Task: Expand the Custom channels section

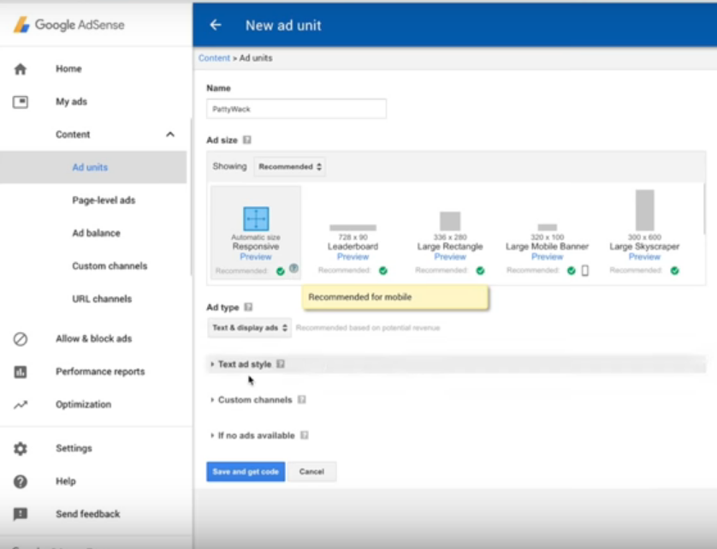Action: point(255,400)
